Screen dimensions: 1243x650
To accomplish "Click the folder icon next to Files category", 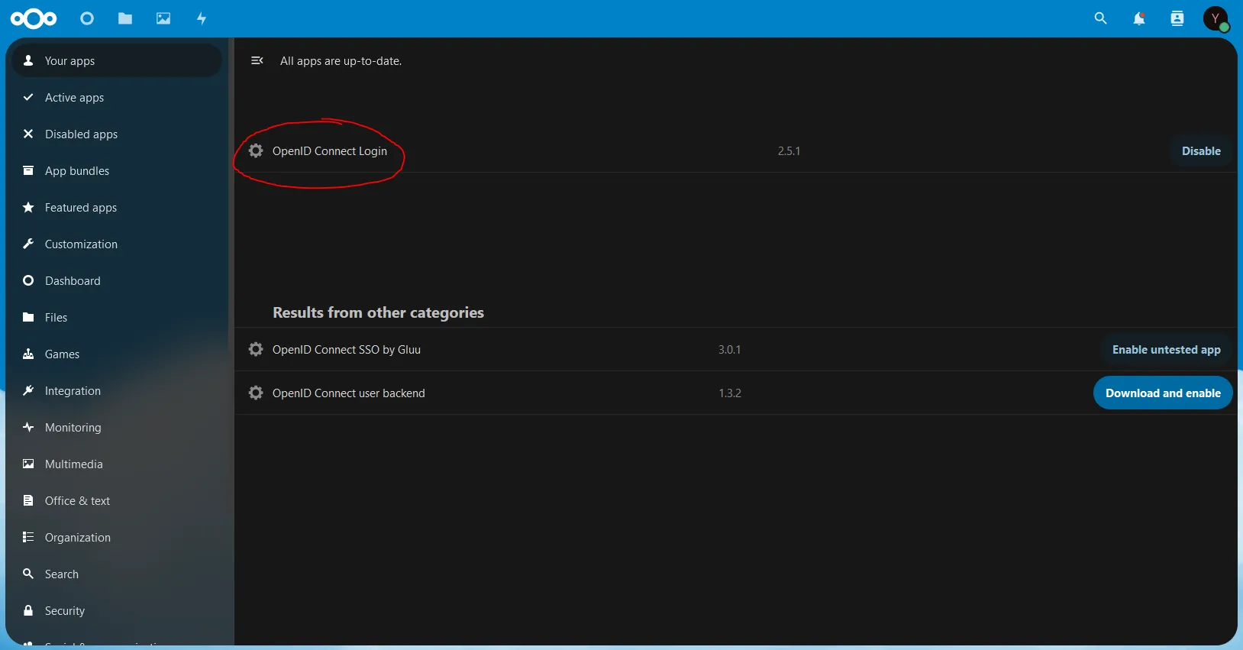I will pyautogui.click(x=28, y=317).
